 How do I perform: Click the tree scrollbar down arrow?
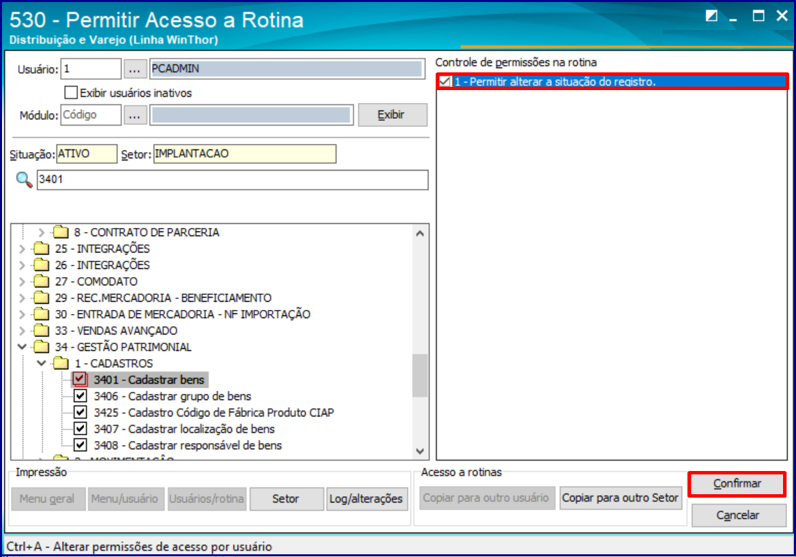pyautogui.click(x=420, y=451)
